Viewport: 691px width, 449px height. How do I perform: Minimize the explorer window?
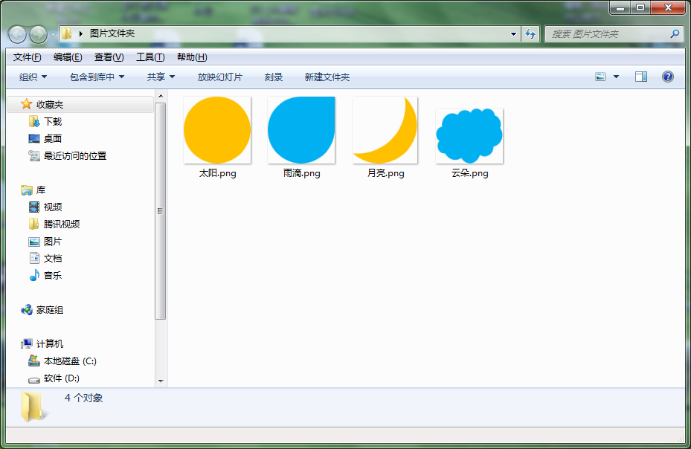(620, 7)
